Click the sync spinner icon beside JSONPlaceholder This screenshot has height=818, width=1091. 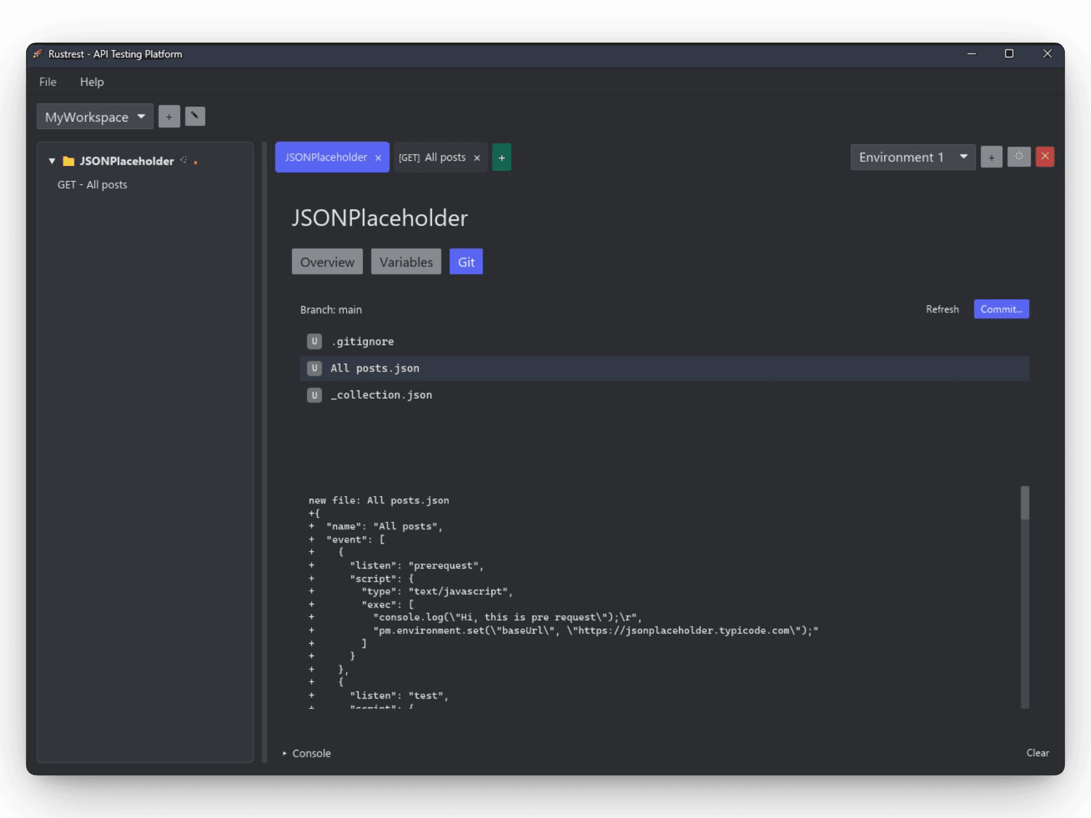click(184, 160)
